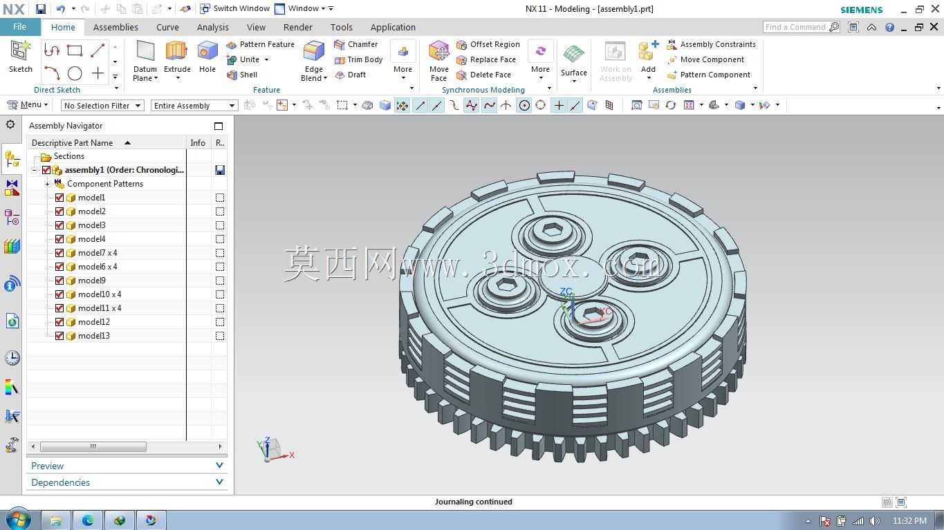944x530 pixels.
Task: Click the Info column header
Action: 198,143
